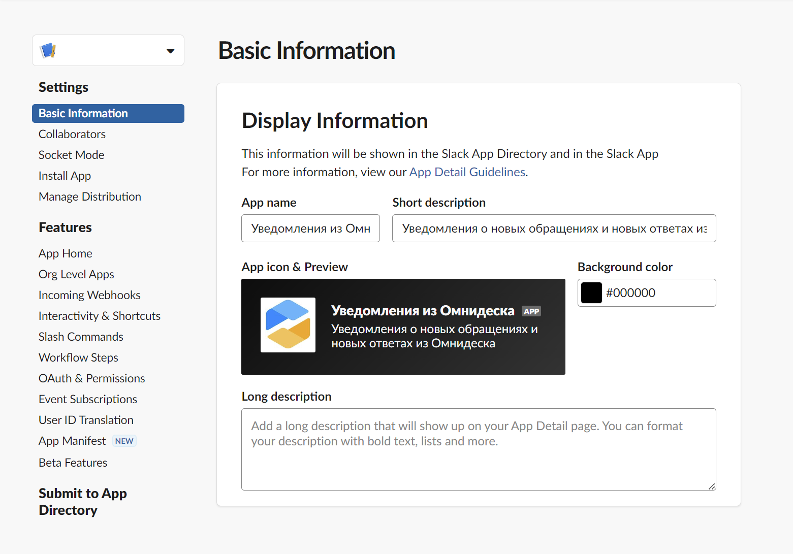Click the black background color swatch

[591, 293]
